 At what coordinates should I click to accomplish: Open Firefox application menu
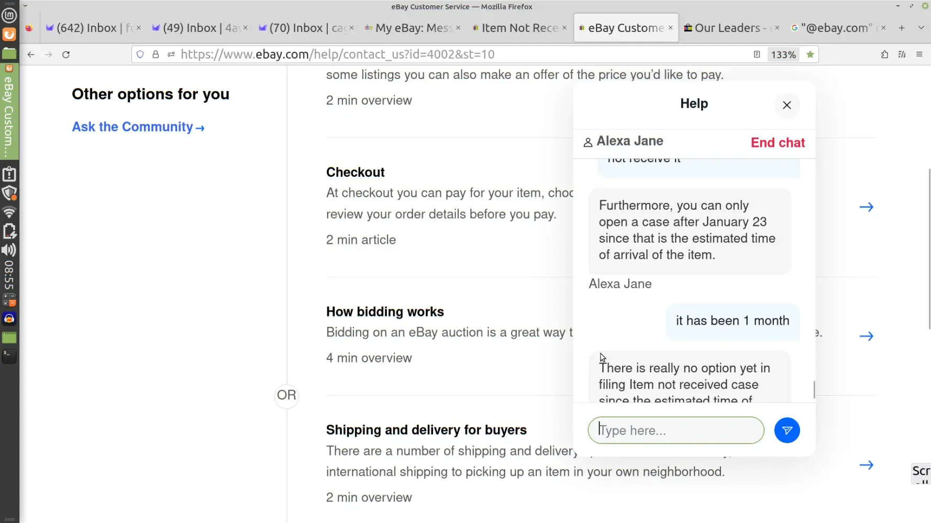point(919,54)
